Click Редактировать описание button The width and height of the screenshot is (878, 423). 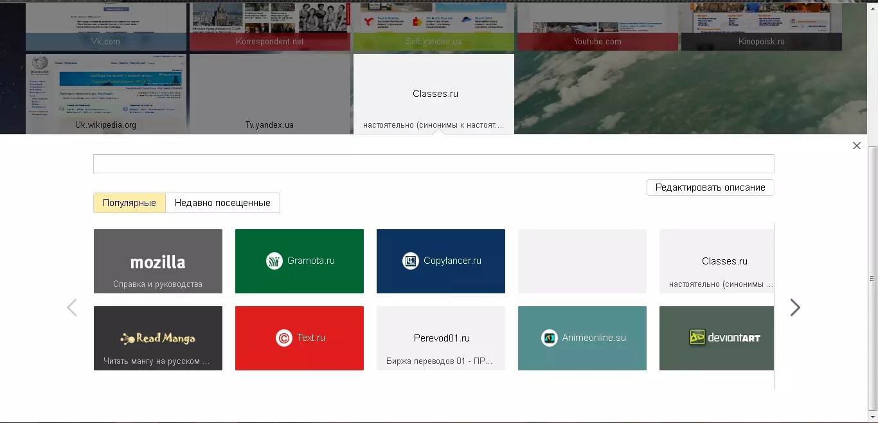pos(710,187)
